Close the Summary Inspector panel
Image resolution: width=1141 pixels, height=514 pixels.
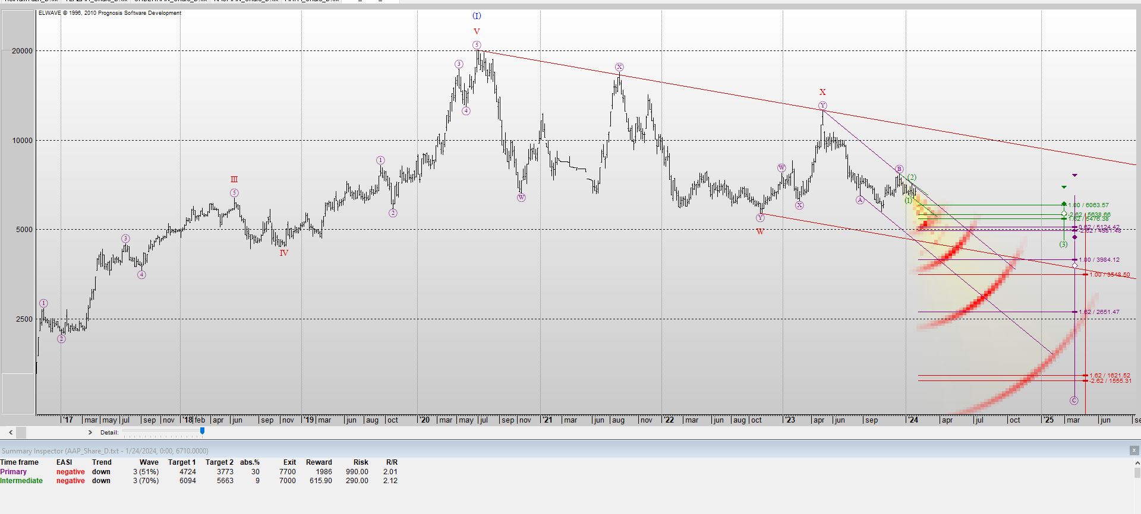click(x=1134, y=450)
